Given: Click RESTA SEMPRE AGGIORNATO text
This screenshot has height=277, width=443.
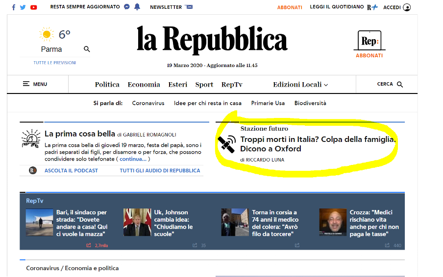Looking at the screenshot, I should point(85,7).
